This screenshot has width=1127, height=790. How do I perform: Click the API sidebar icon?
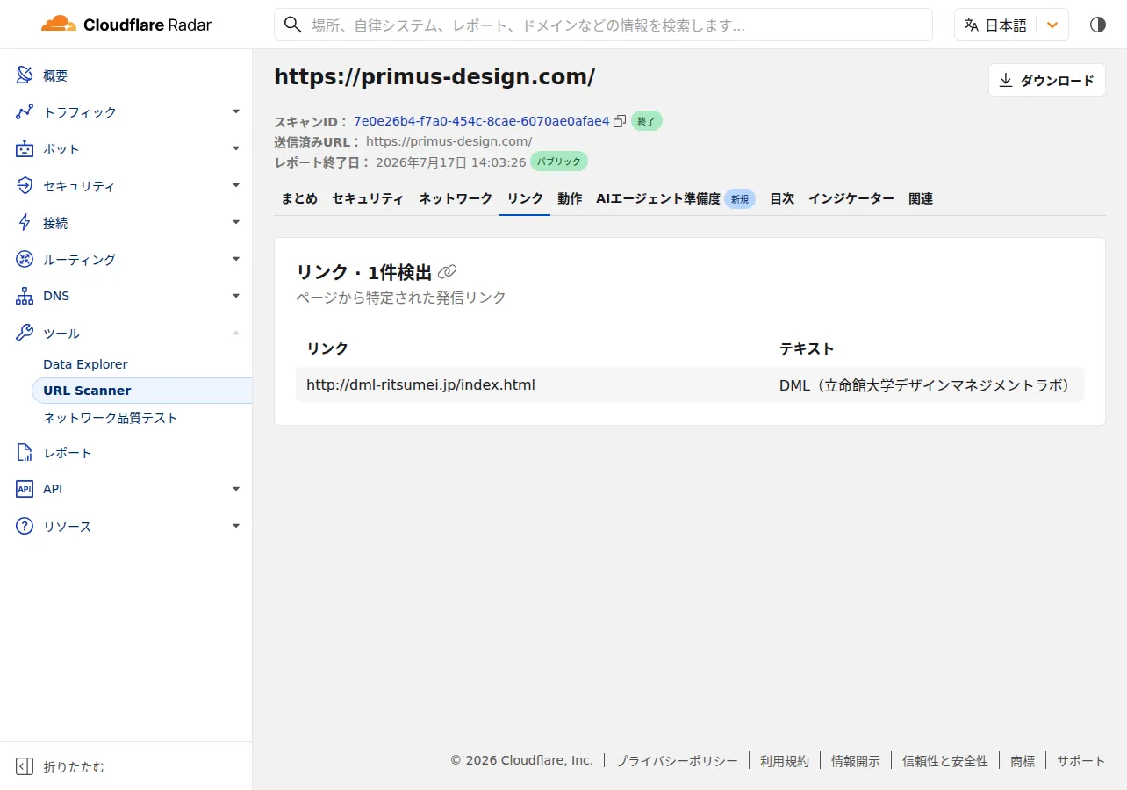(x=25, y=489)
